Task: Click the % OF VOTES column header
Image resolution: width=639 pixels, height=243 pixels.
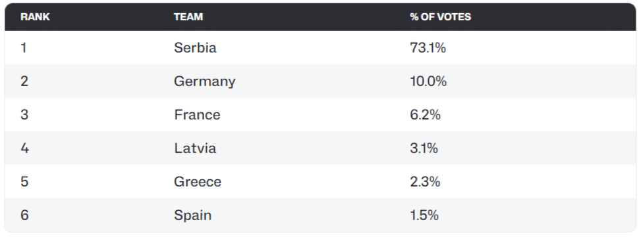Action: (440, 17)
